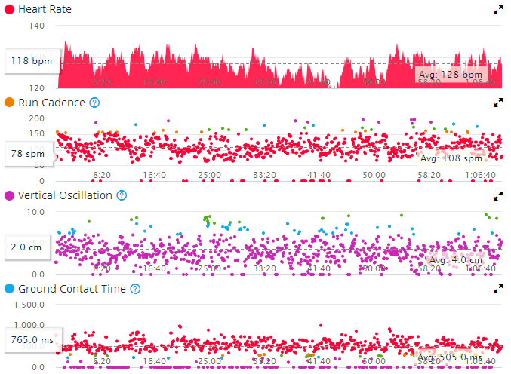Screen dimensions: 511x374
Task: Open help icon next to Ground Contact Time
Action: 135,289
